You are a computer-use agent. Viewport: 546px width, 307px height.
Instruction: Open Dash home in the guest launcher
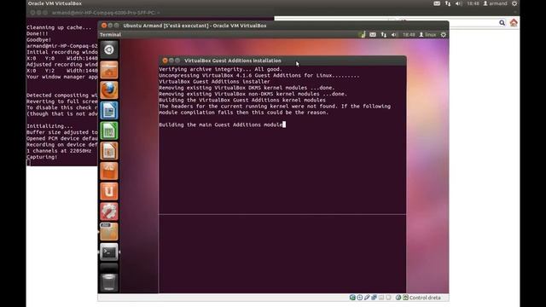coord(109,49)
